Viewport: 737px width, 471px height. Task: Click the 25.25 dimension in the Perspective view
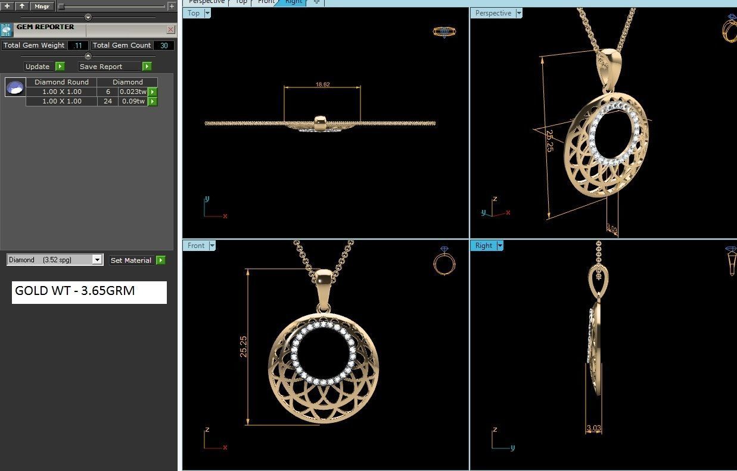[550, 141]
